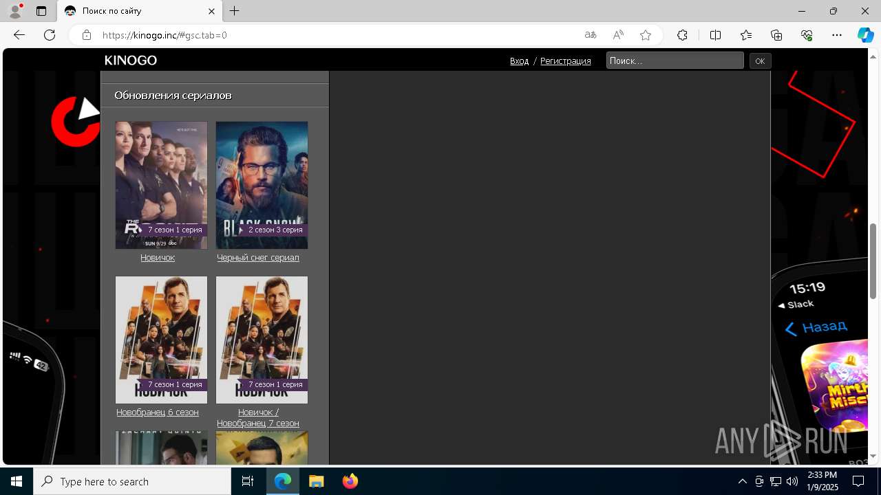Viewport: 881px width, 495px height.
Task: Open Task View on taskbar
Action: [x=248, y=481]
